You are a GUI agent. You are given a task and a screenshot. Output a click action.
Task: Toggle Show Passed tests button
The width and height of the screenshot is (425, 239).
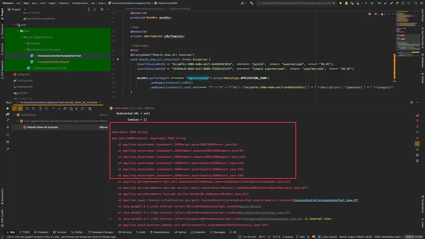click(x=14, y=108)
